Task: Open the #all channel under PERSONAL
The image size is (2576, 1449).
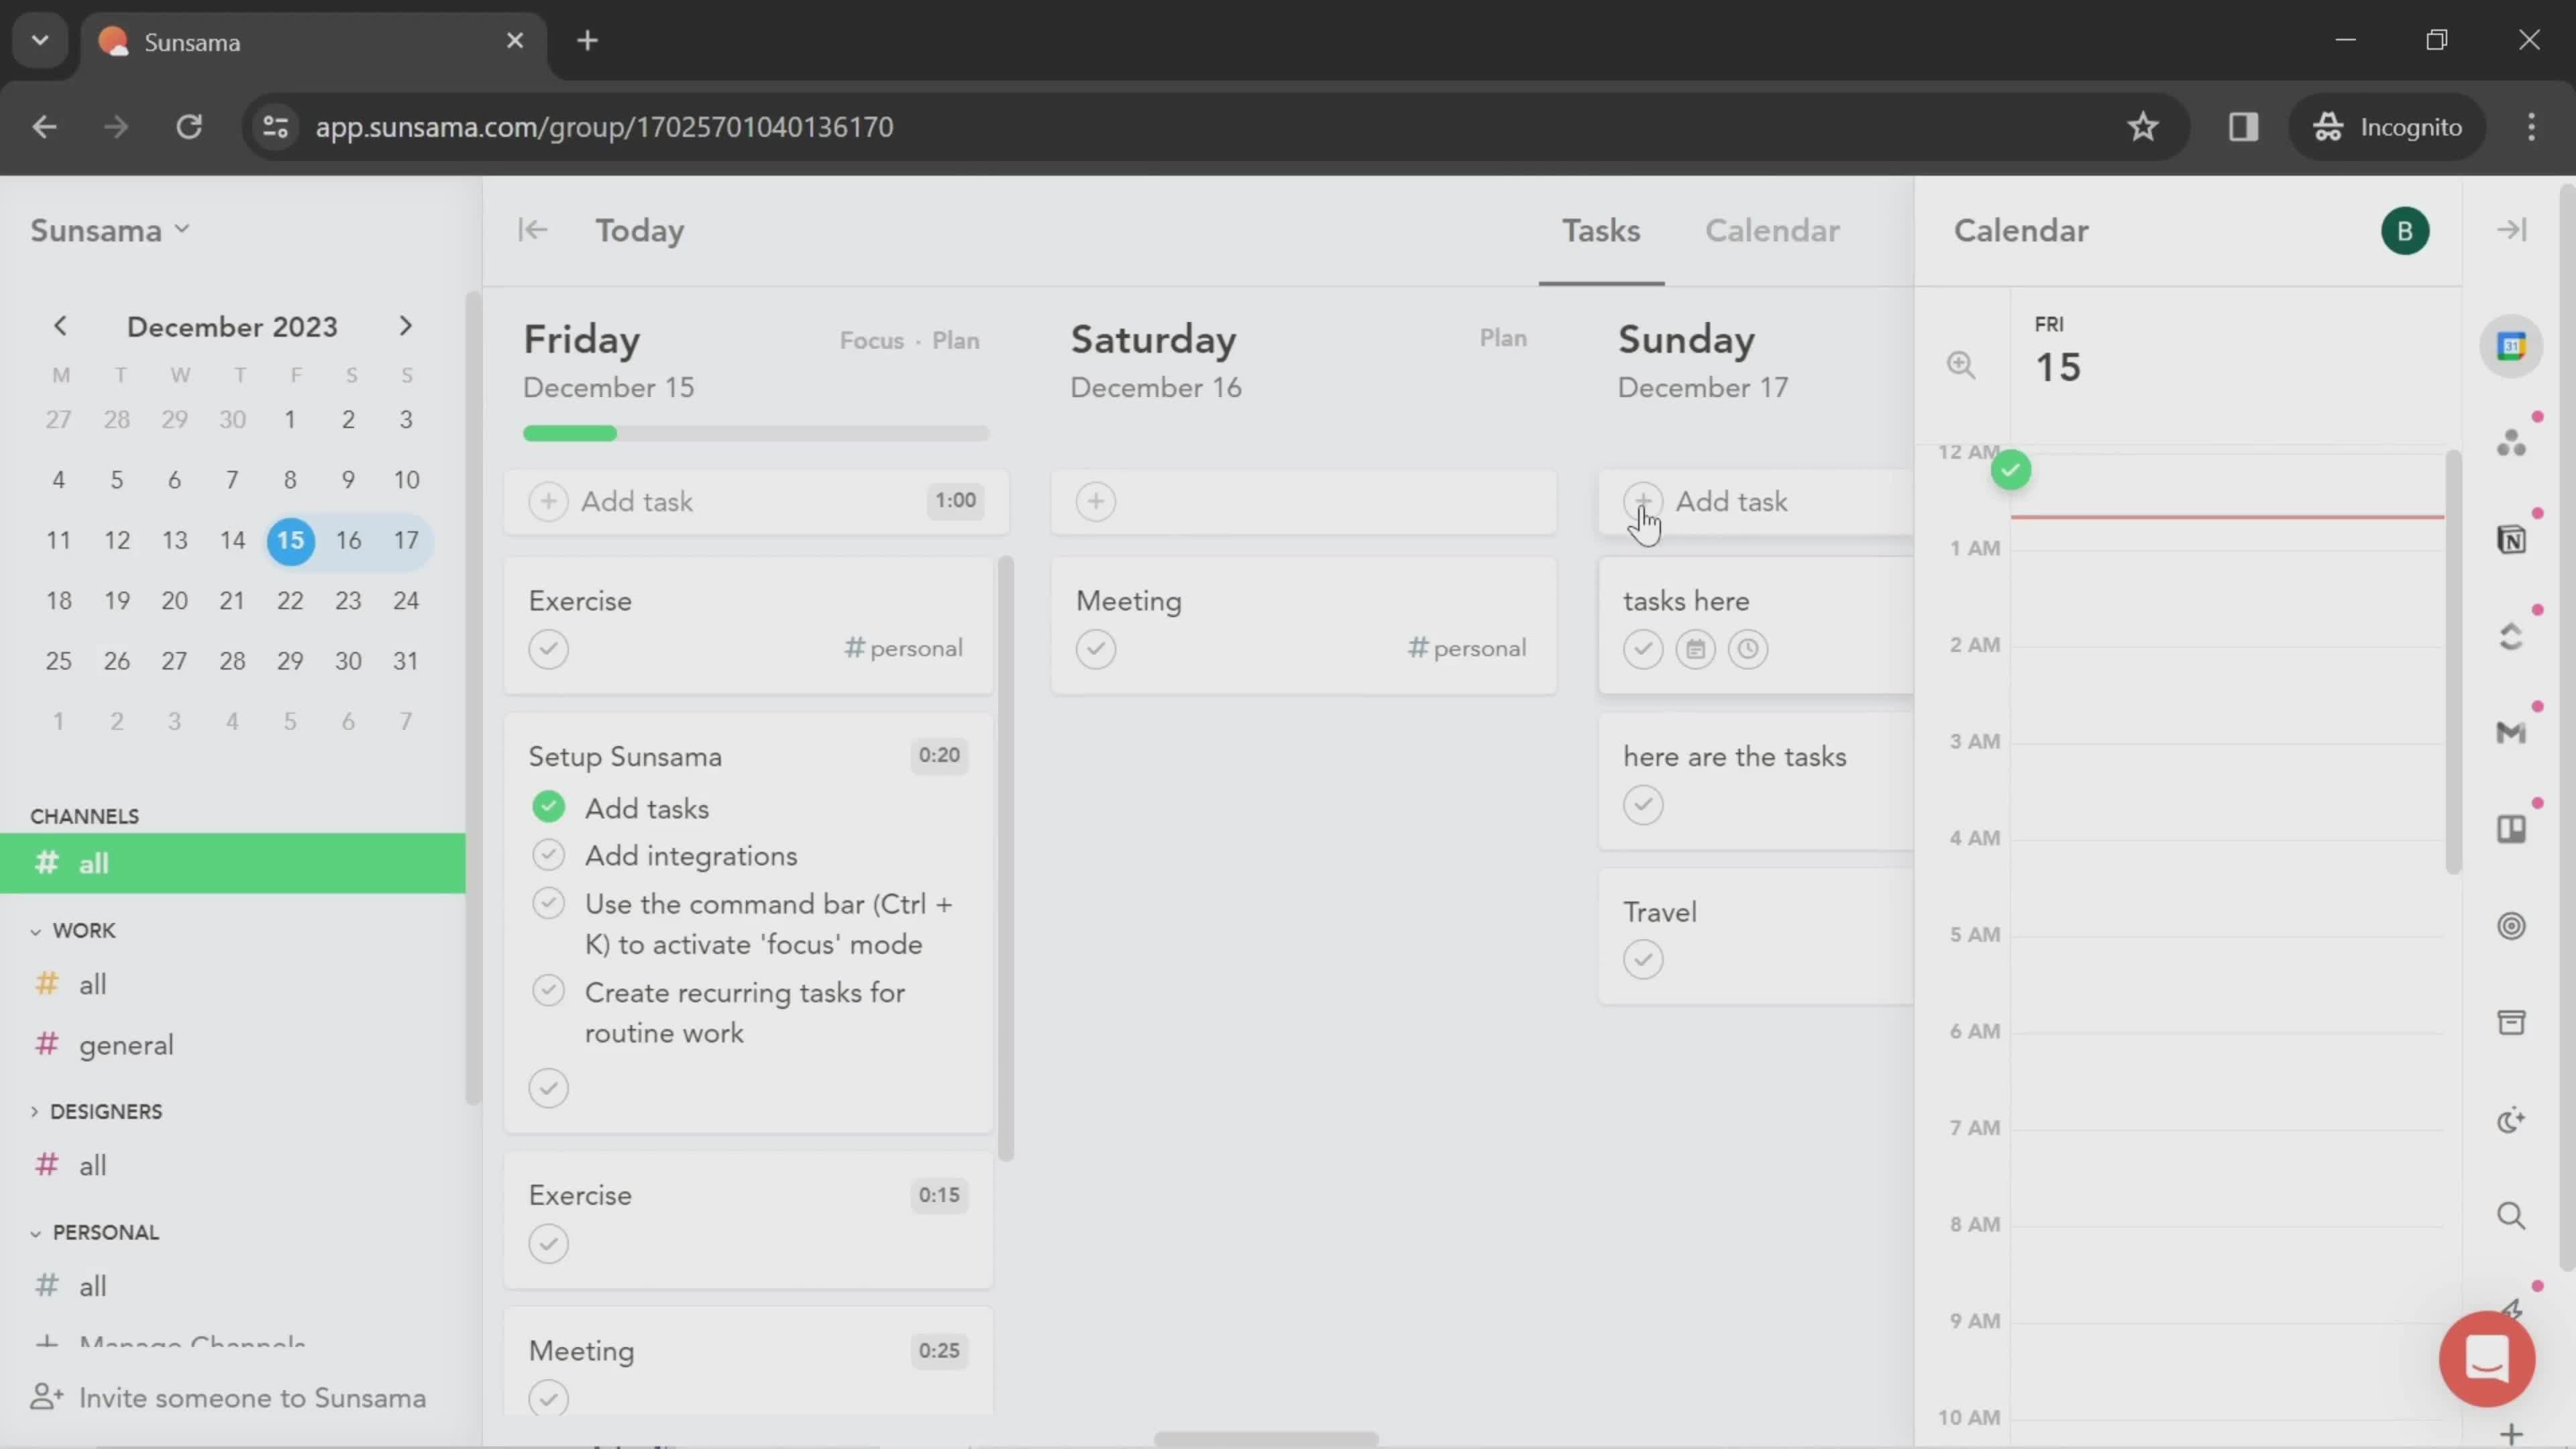Action: [92, 1286]
